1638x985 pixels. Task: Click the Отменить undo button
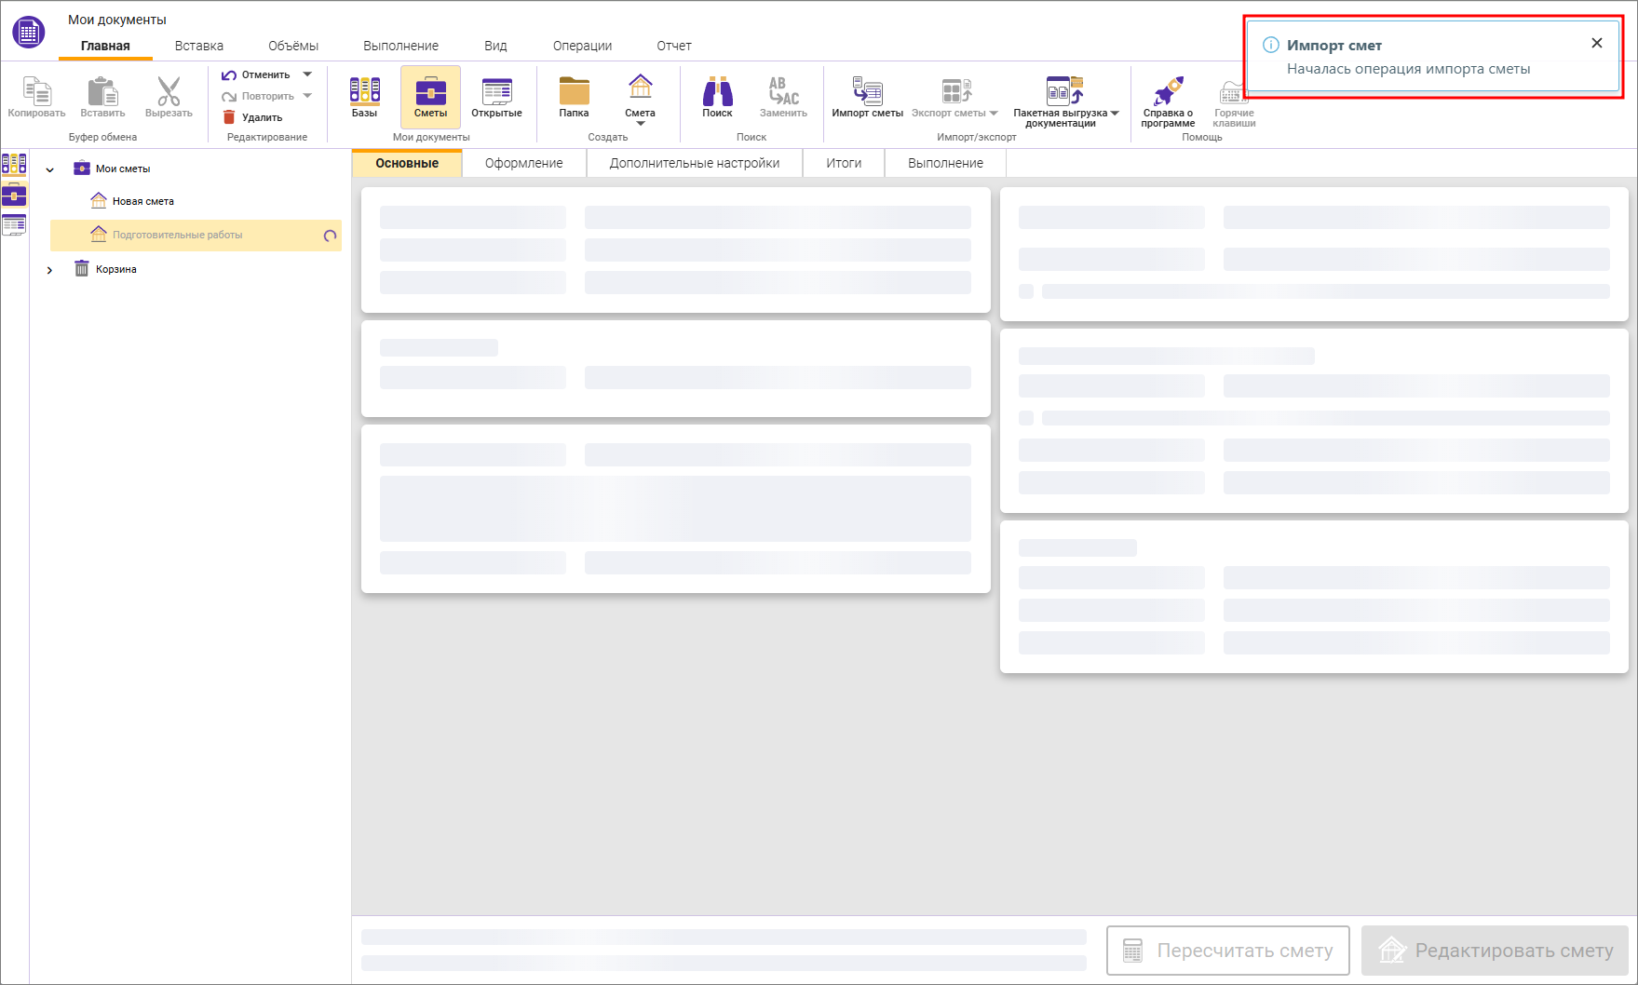point(255,74)
